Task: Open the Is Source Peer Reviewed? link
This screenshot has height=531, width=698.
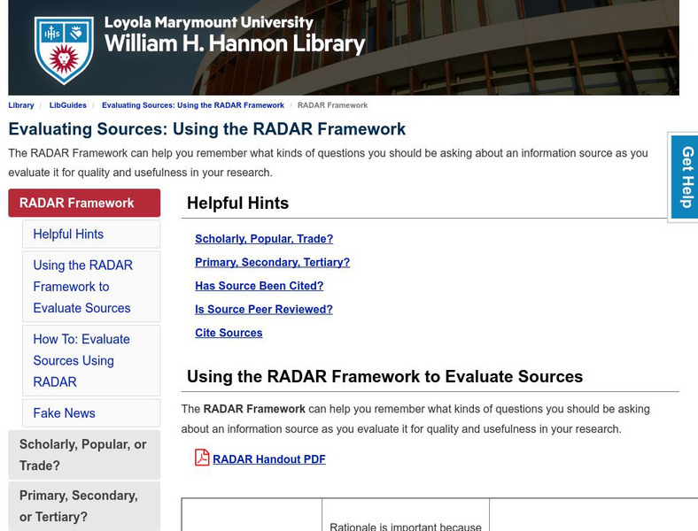Action: pyautogui.click(x=264, y=310)
